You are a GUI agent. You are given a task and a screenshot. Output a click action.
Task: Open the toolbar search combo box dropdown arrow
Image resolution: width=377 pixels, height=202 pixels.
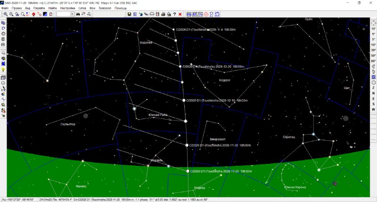click(72, 14)
